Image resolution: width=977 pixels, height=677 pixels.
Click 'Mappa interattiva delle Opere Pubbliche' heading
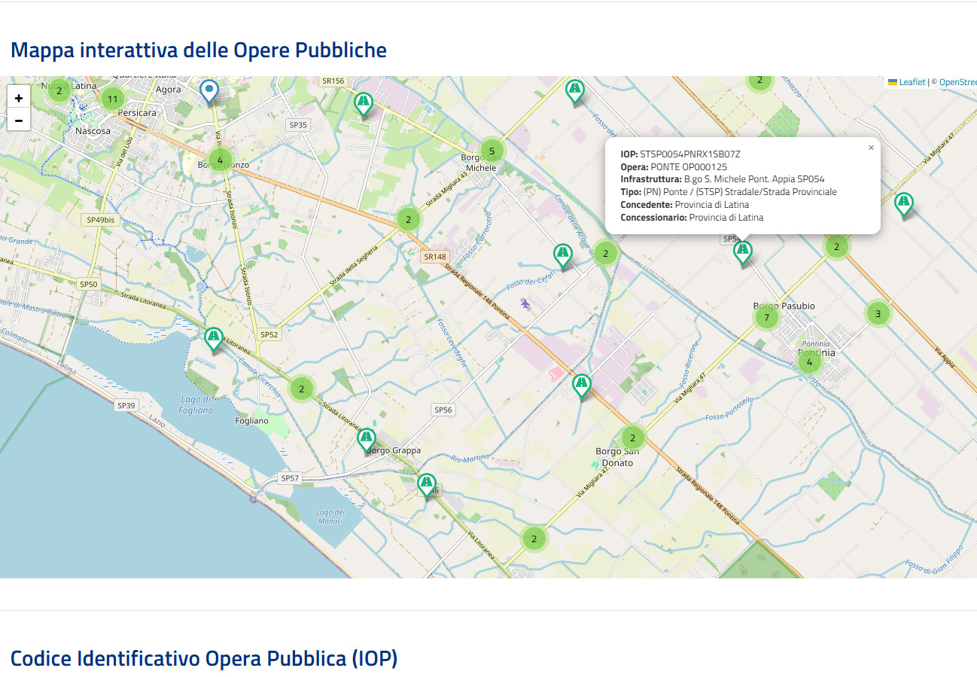[x=199, y=50]
